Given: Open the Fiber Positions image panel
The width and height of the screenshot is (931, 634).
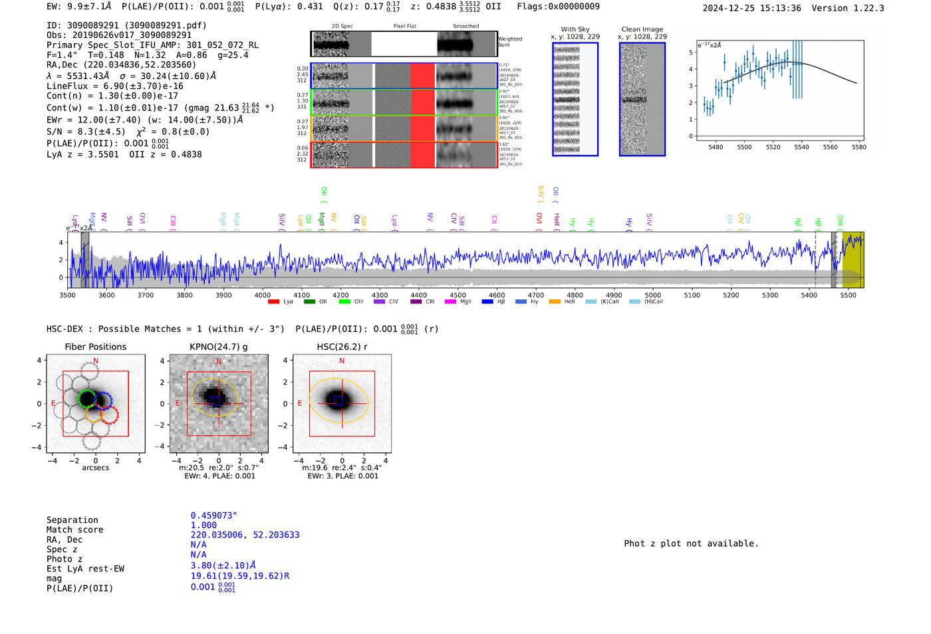Looking at the screenshot, I should click(x=96, y=404).
